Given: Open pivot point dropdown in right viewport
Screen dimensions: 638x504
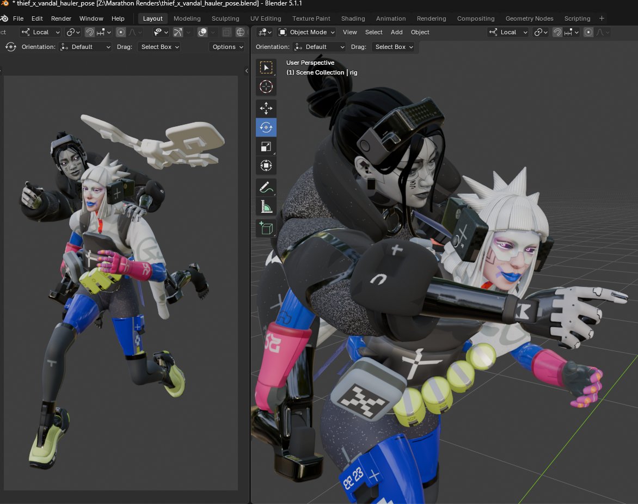Looking at the screenshot, I should [541, 32].
